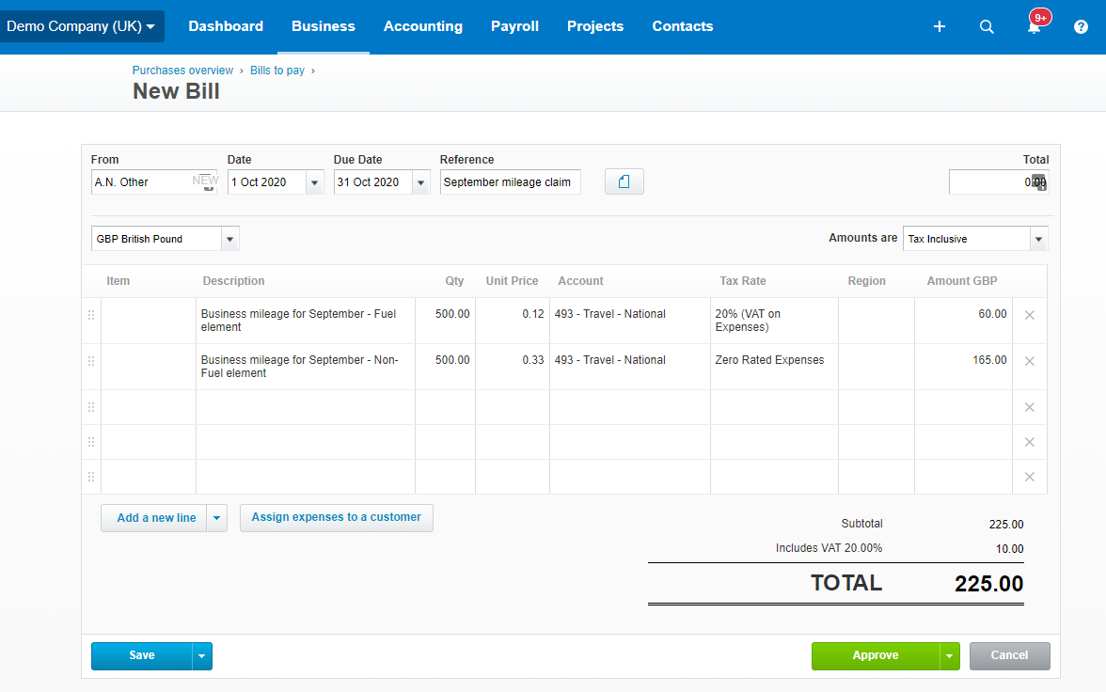Screen dimensions: 1106x692
Task: Switch to the Accounting menu
Action: point(423,26)
